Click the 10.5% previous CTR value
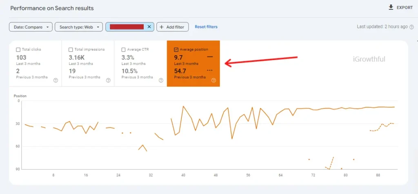Screen dimensions: 418x194 [129, 71]
